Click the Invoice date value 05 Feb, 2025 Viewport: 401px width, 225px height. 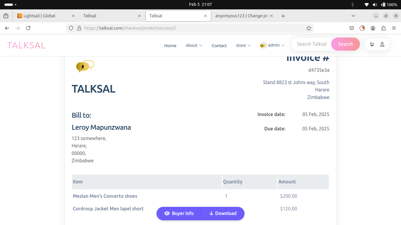point(316,114)
